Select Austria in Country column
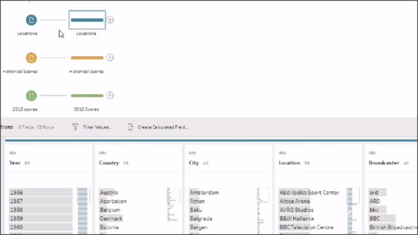Image resolution: width=418 pixels, height=235 pixels. point(109,193)
